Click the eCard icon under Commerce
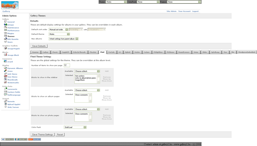Screen dimensions: 257x146 pos(6,61)
